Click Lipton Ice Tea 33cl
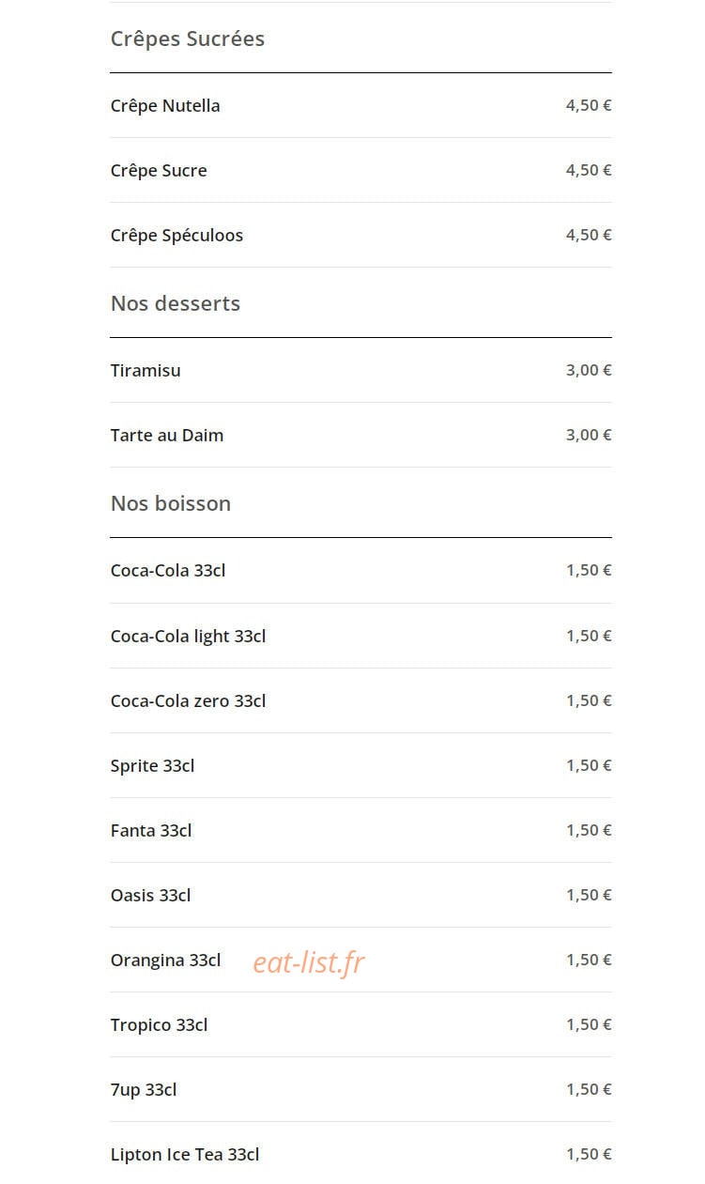 (x=360, y=1154)
